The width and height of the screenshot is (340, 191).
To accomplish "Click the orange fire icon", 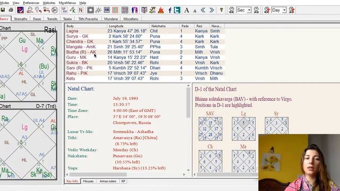I will 160,10.
